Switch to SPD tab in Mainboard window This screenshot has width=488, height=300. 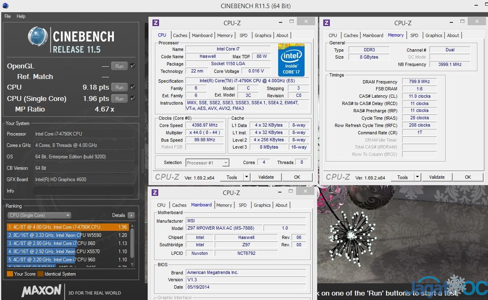coord(243,205)
